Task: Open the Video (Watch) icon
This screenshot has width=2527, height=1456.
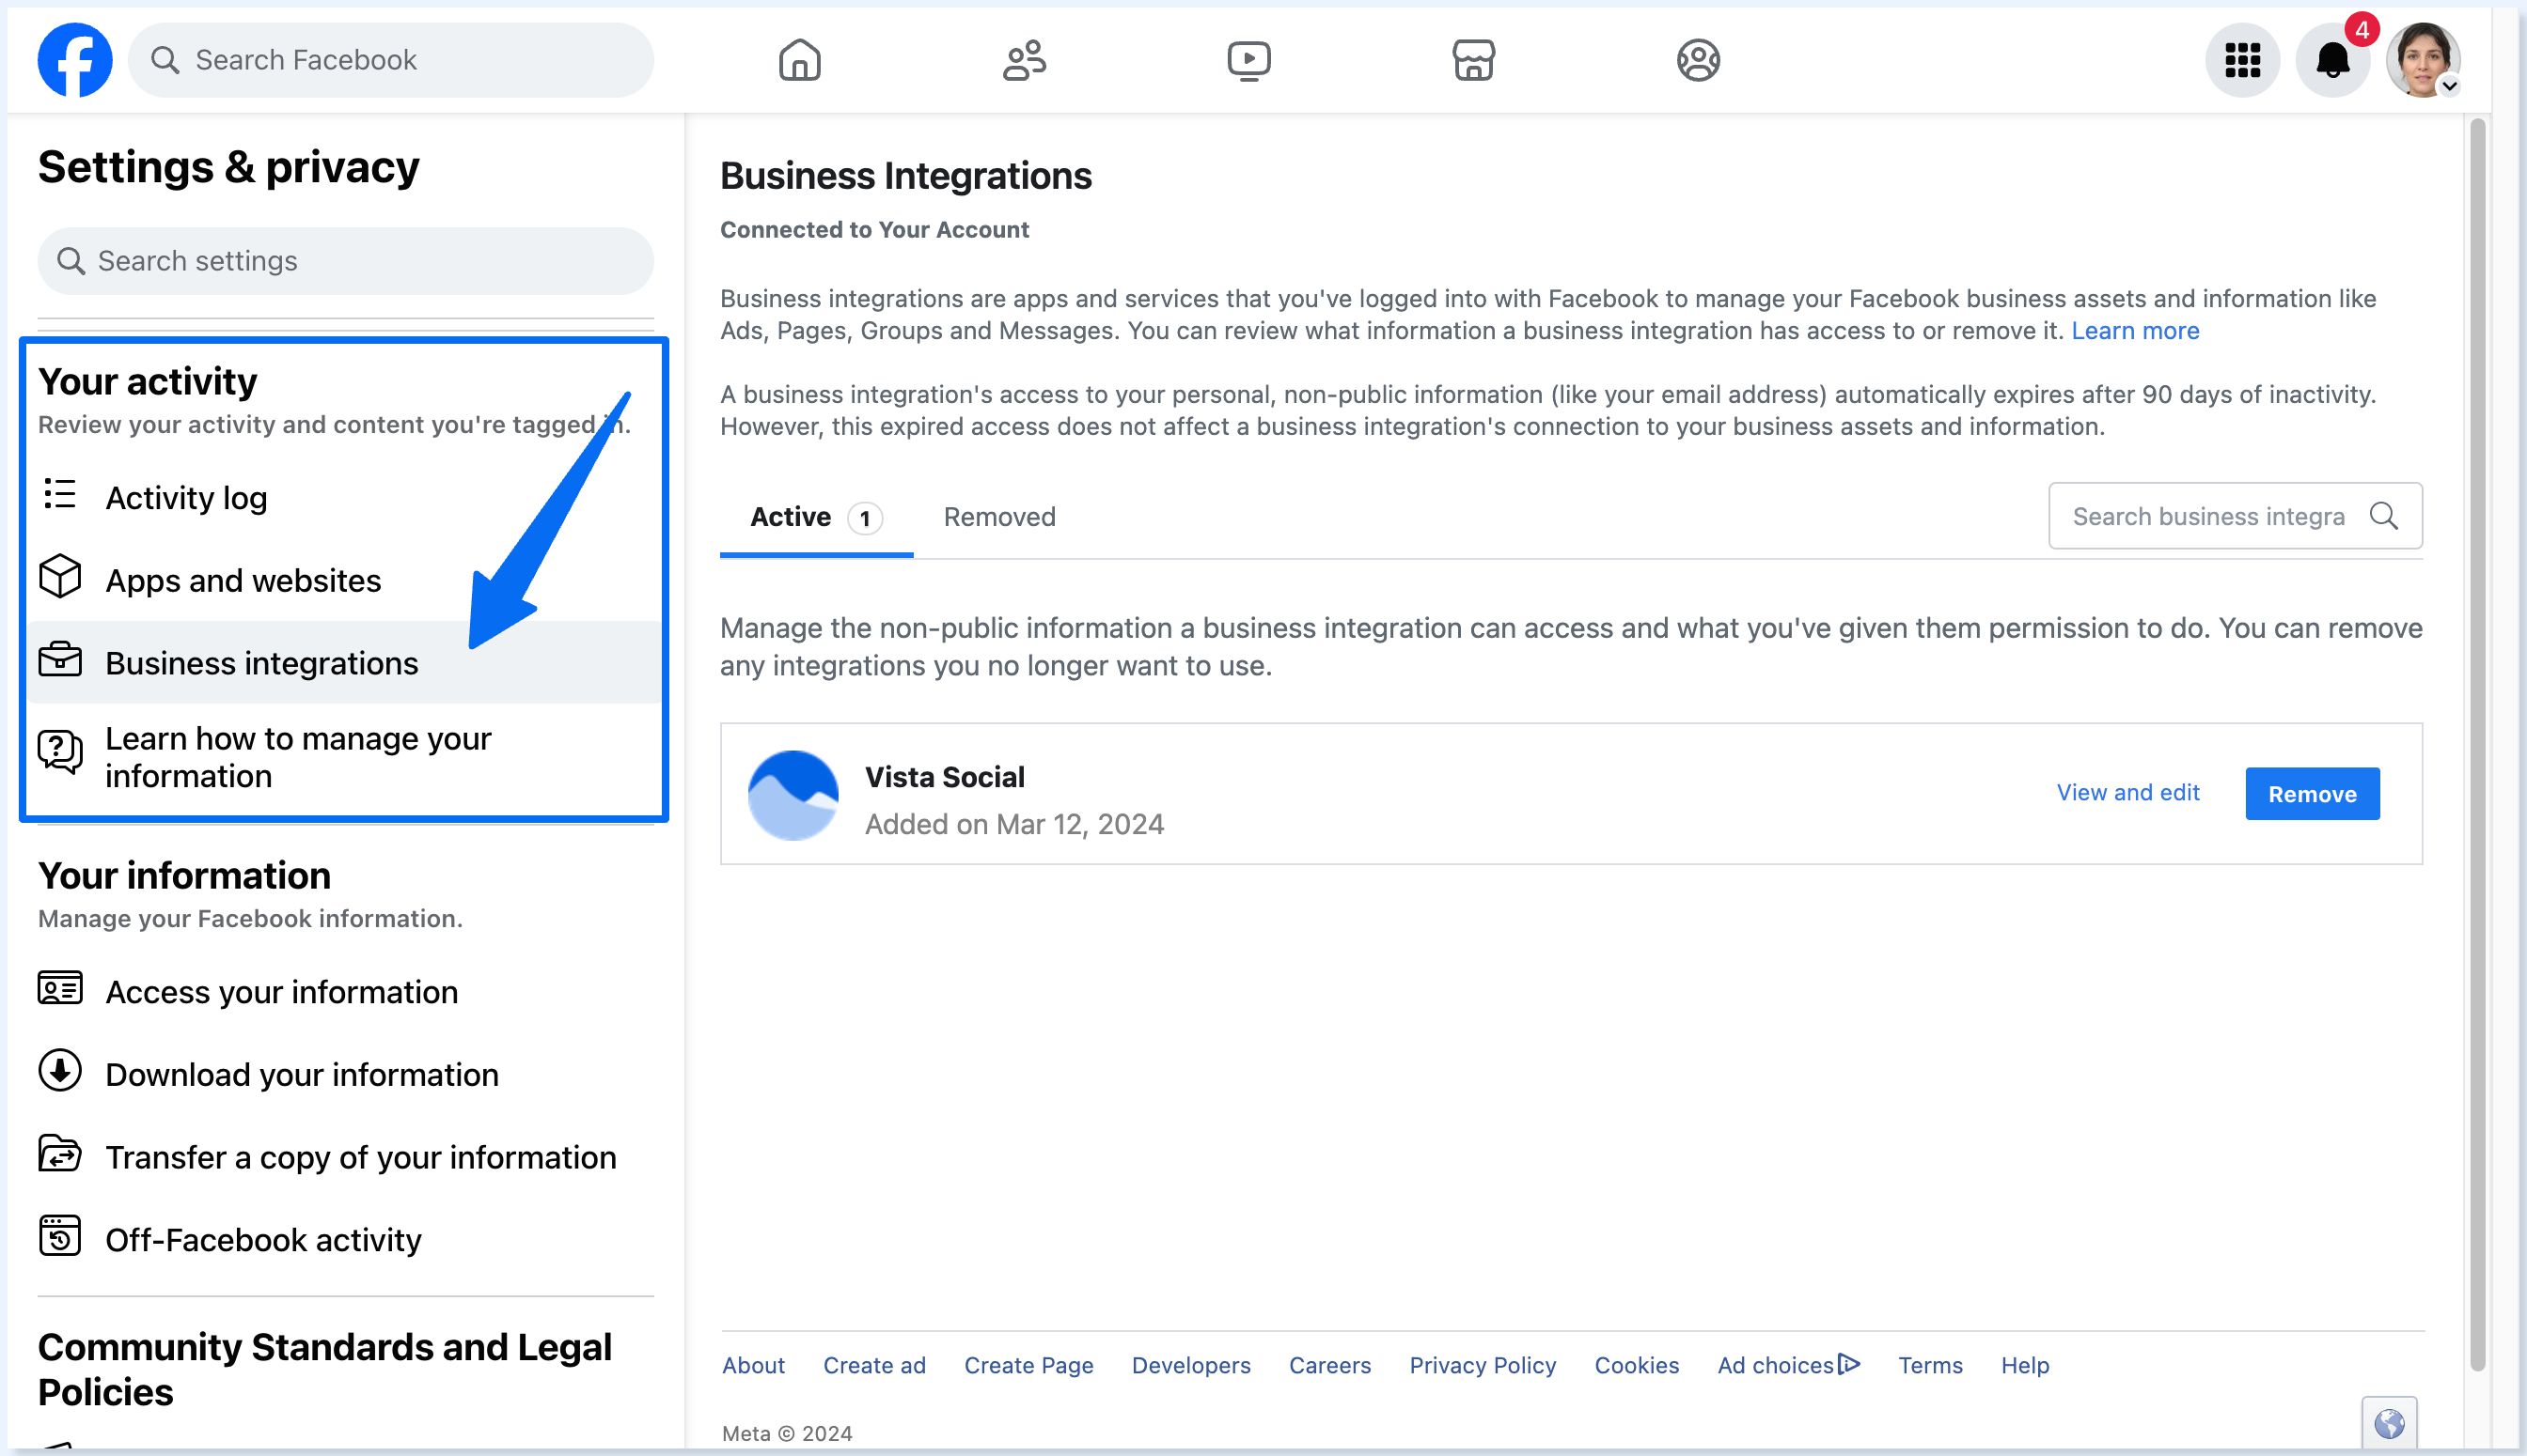Action: [x=1248, y=60]
